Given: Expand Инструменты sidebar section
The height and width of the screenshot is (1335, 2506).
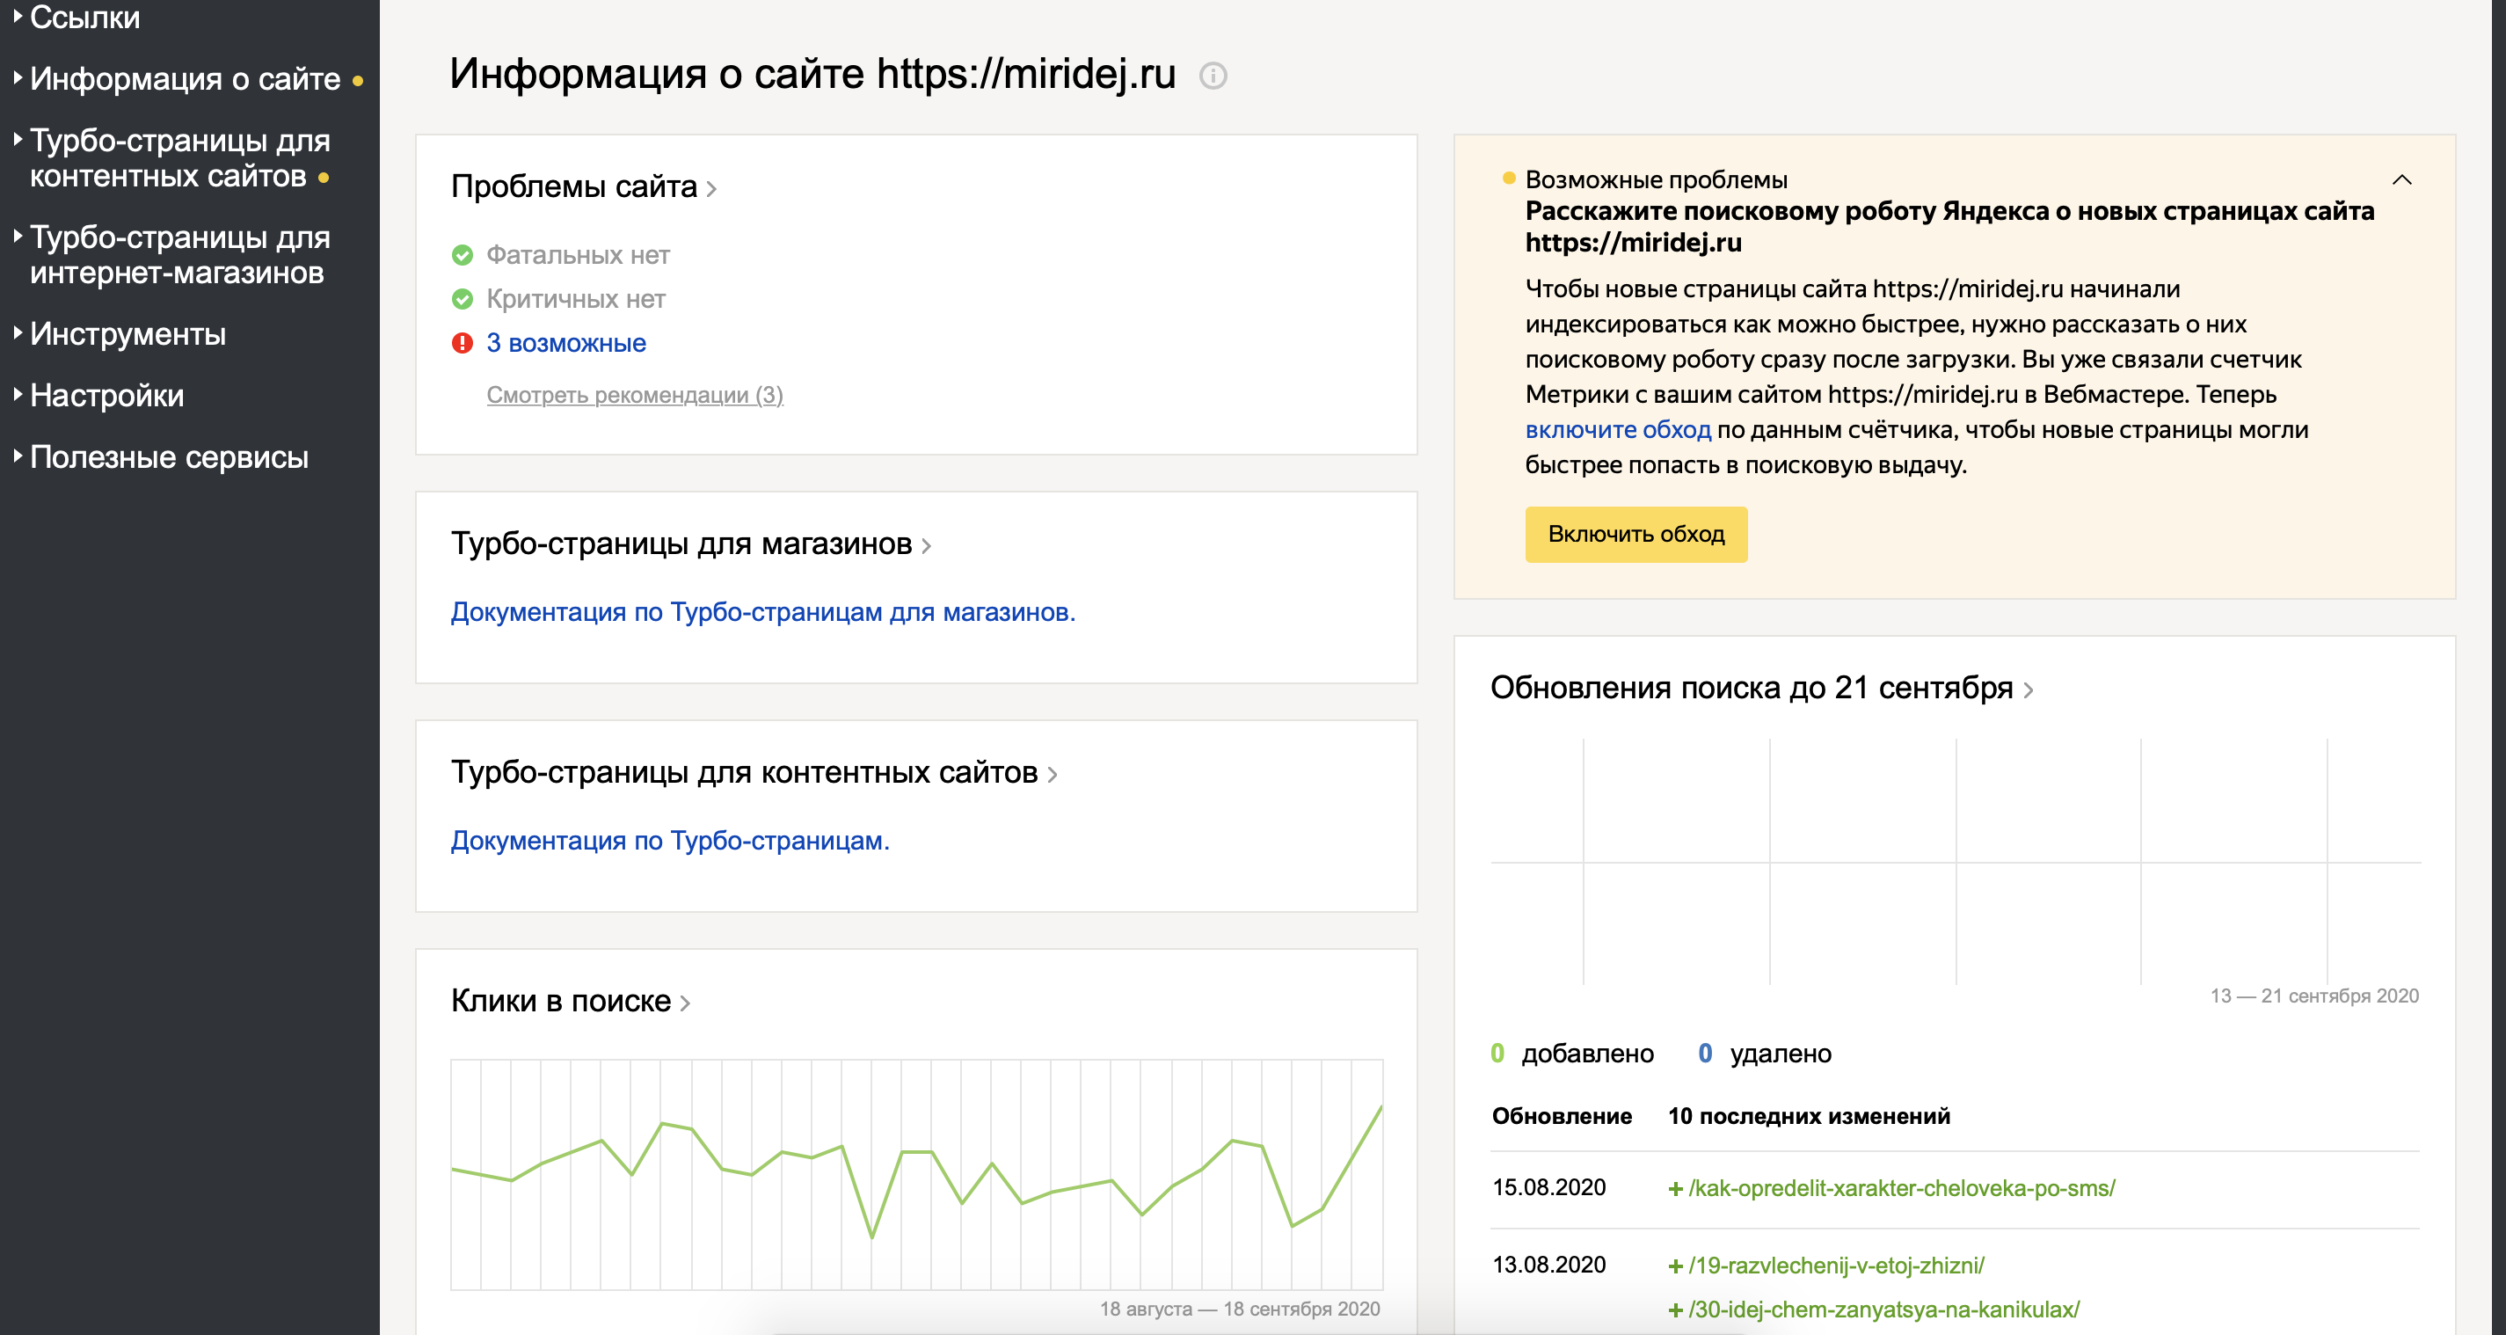Looking at the screenshot, I should point(127,334).
